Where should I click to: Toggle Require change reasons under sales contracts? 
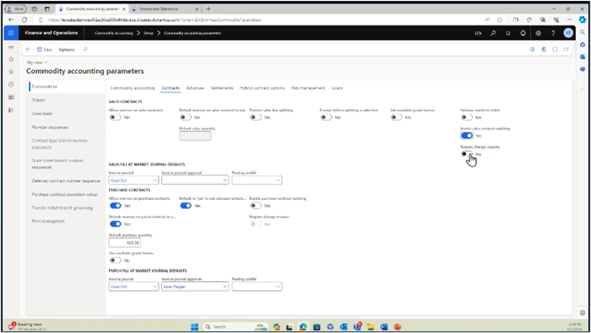467,154
